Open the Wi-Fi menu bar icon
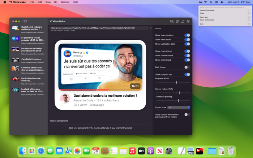 206,2
